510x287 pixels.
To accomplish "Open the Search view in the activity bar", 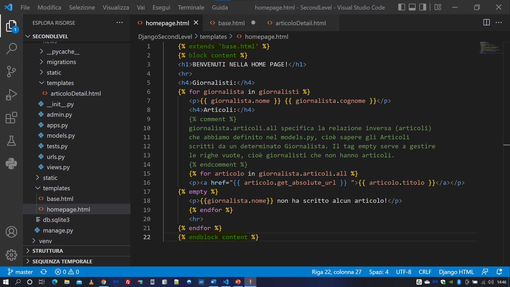I will click(11, 49).
